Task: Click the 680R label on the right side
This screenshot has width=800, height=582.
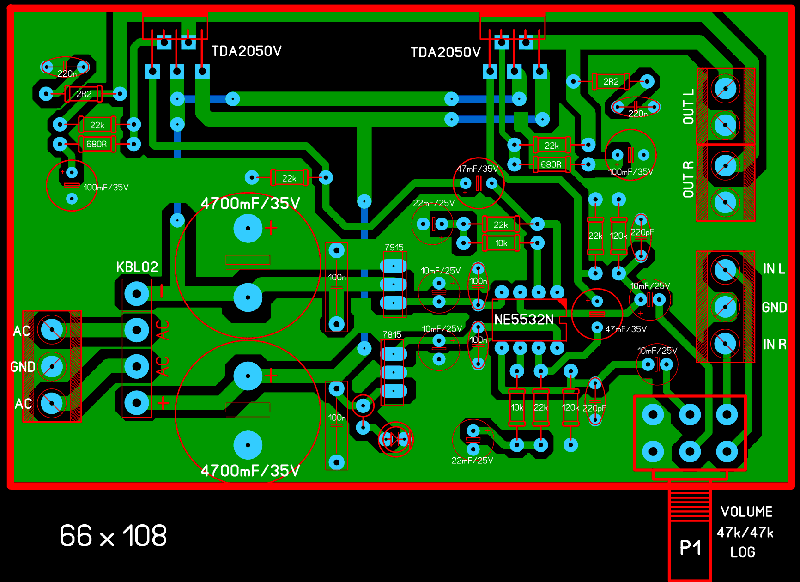Action: (x=551, y=164)
